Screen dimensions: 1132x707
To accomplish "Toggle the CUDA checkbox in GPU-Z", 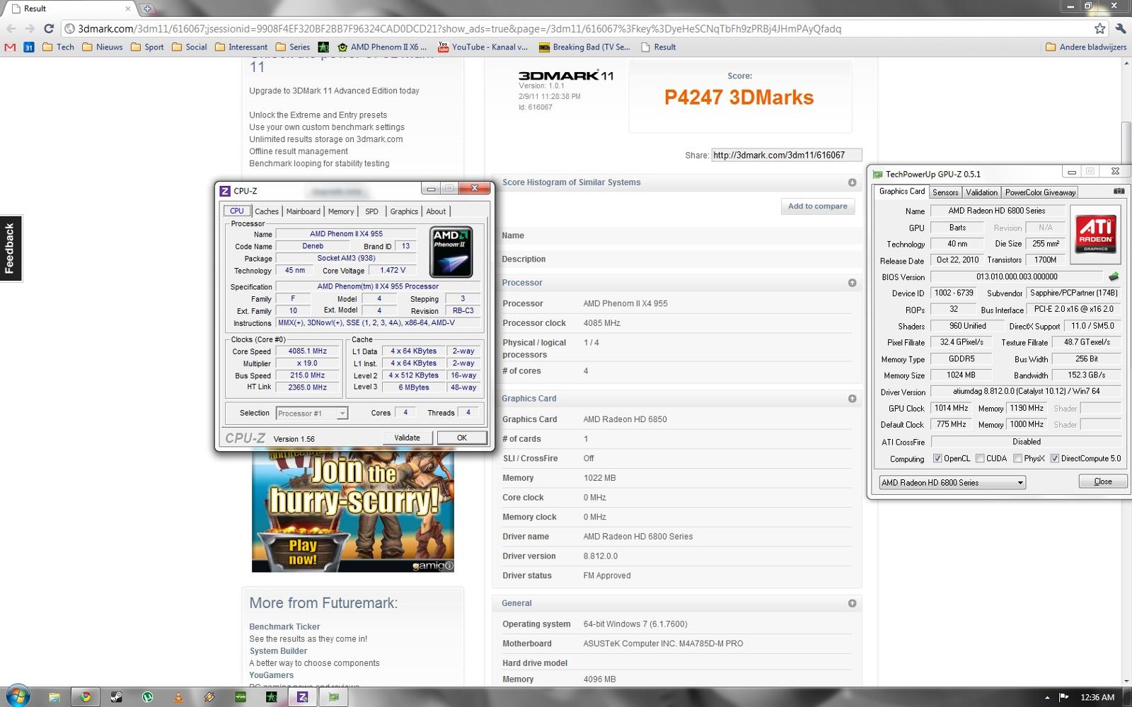I will (980, 458).
